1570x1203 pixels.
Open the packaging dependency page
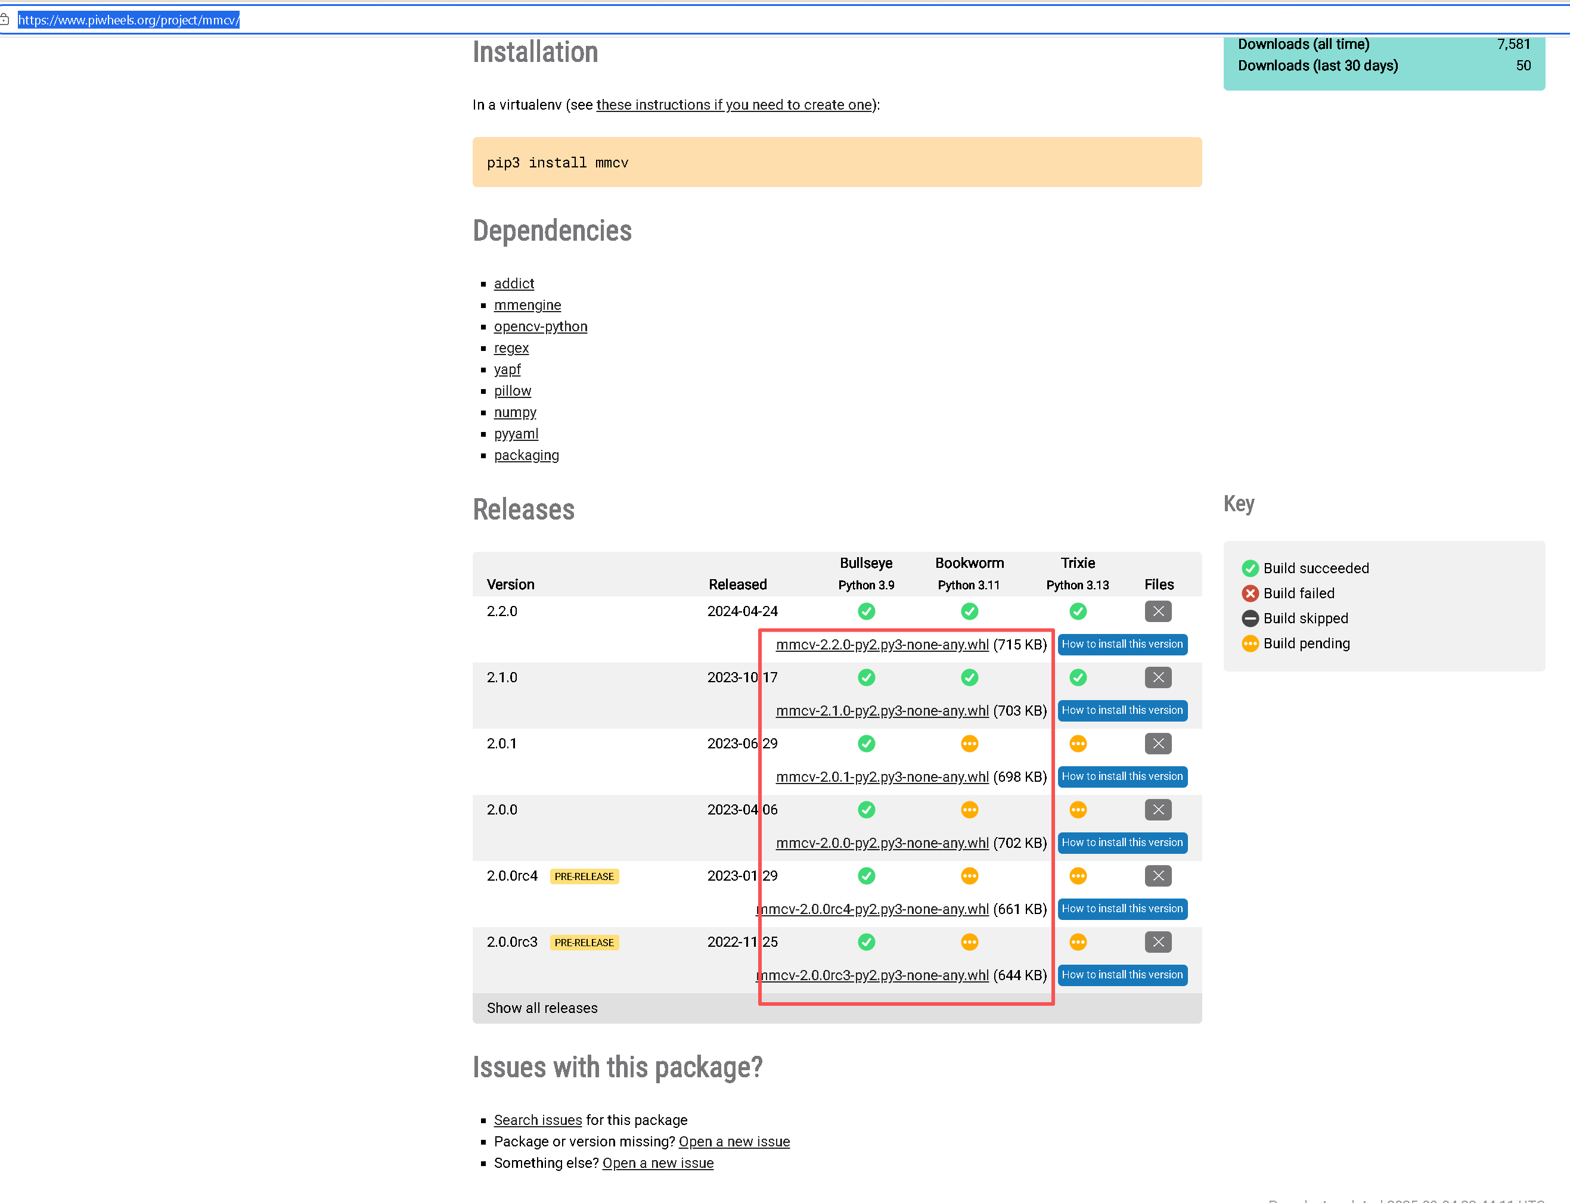(x=526, y=456)
